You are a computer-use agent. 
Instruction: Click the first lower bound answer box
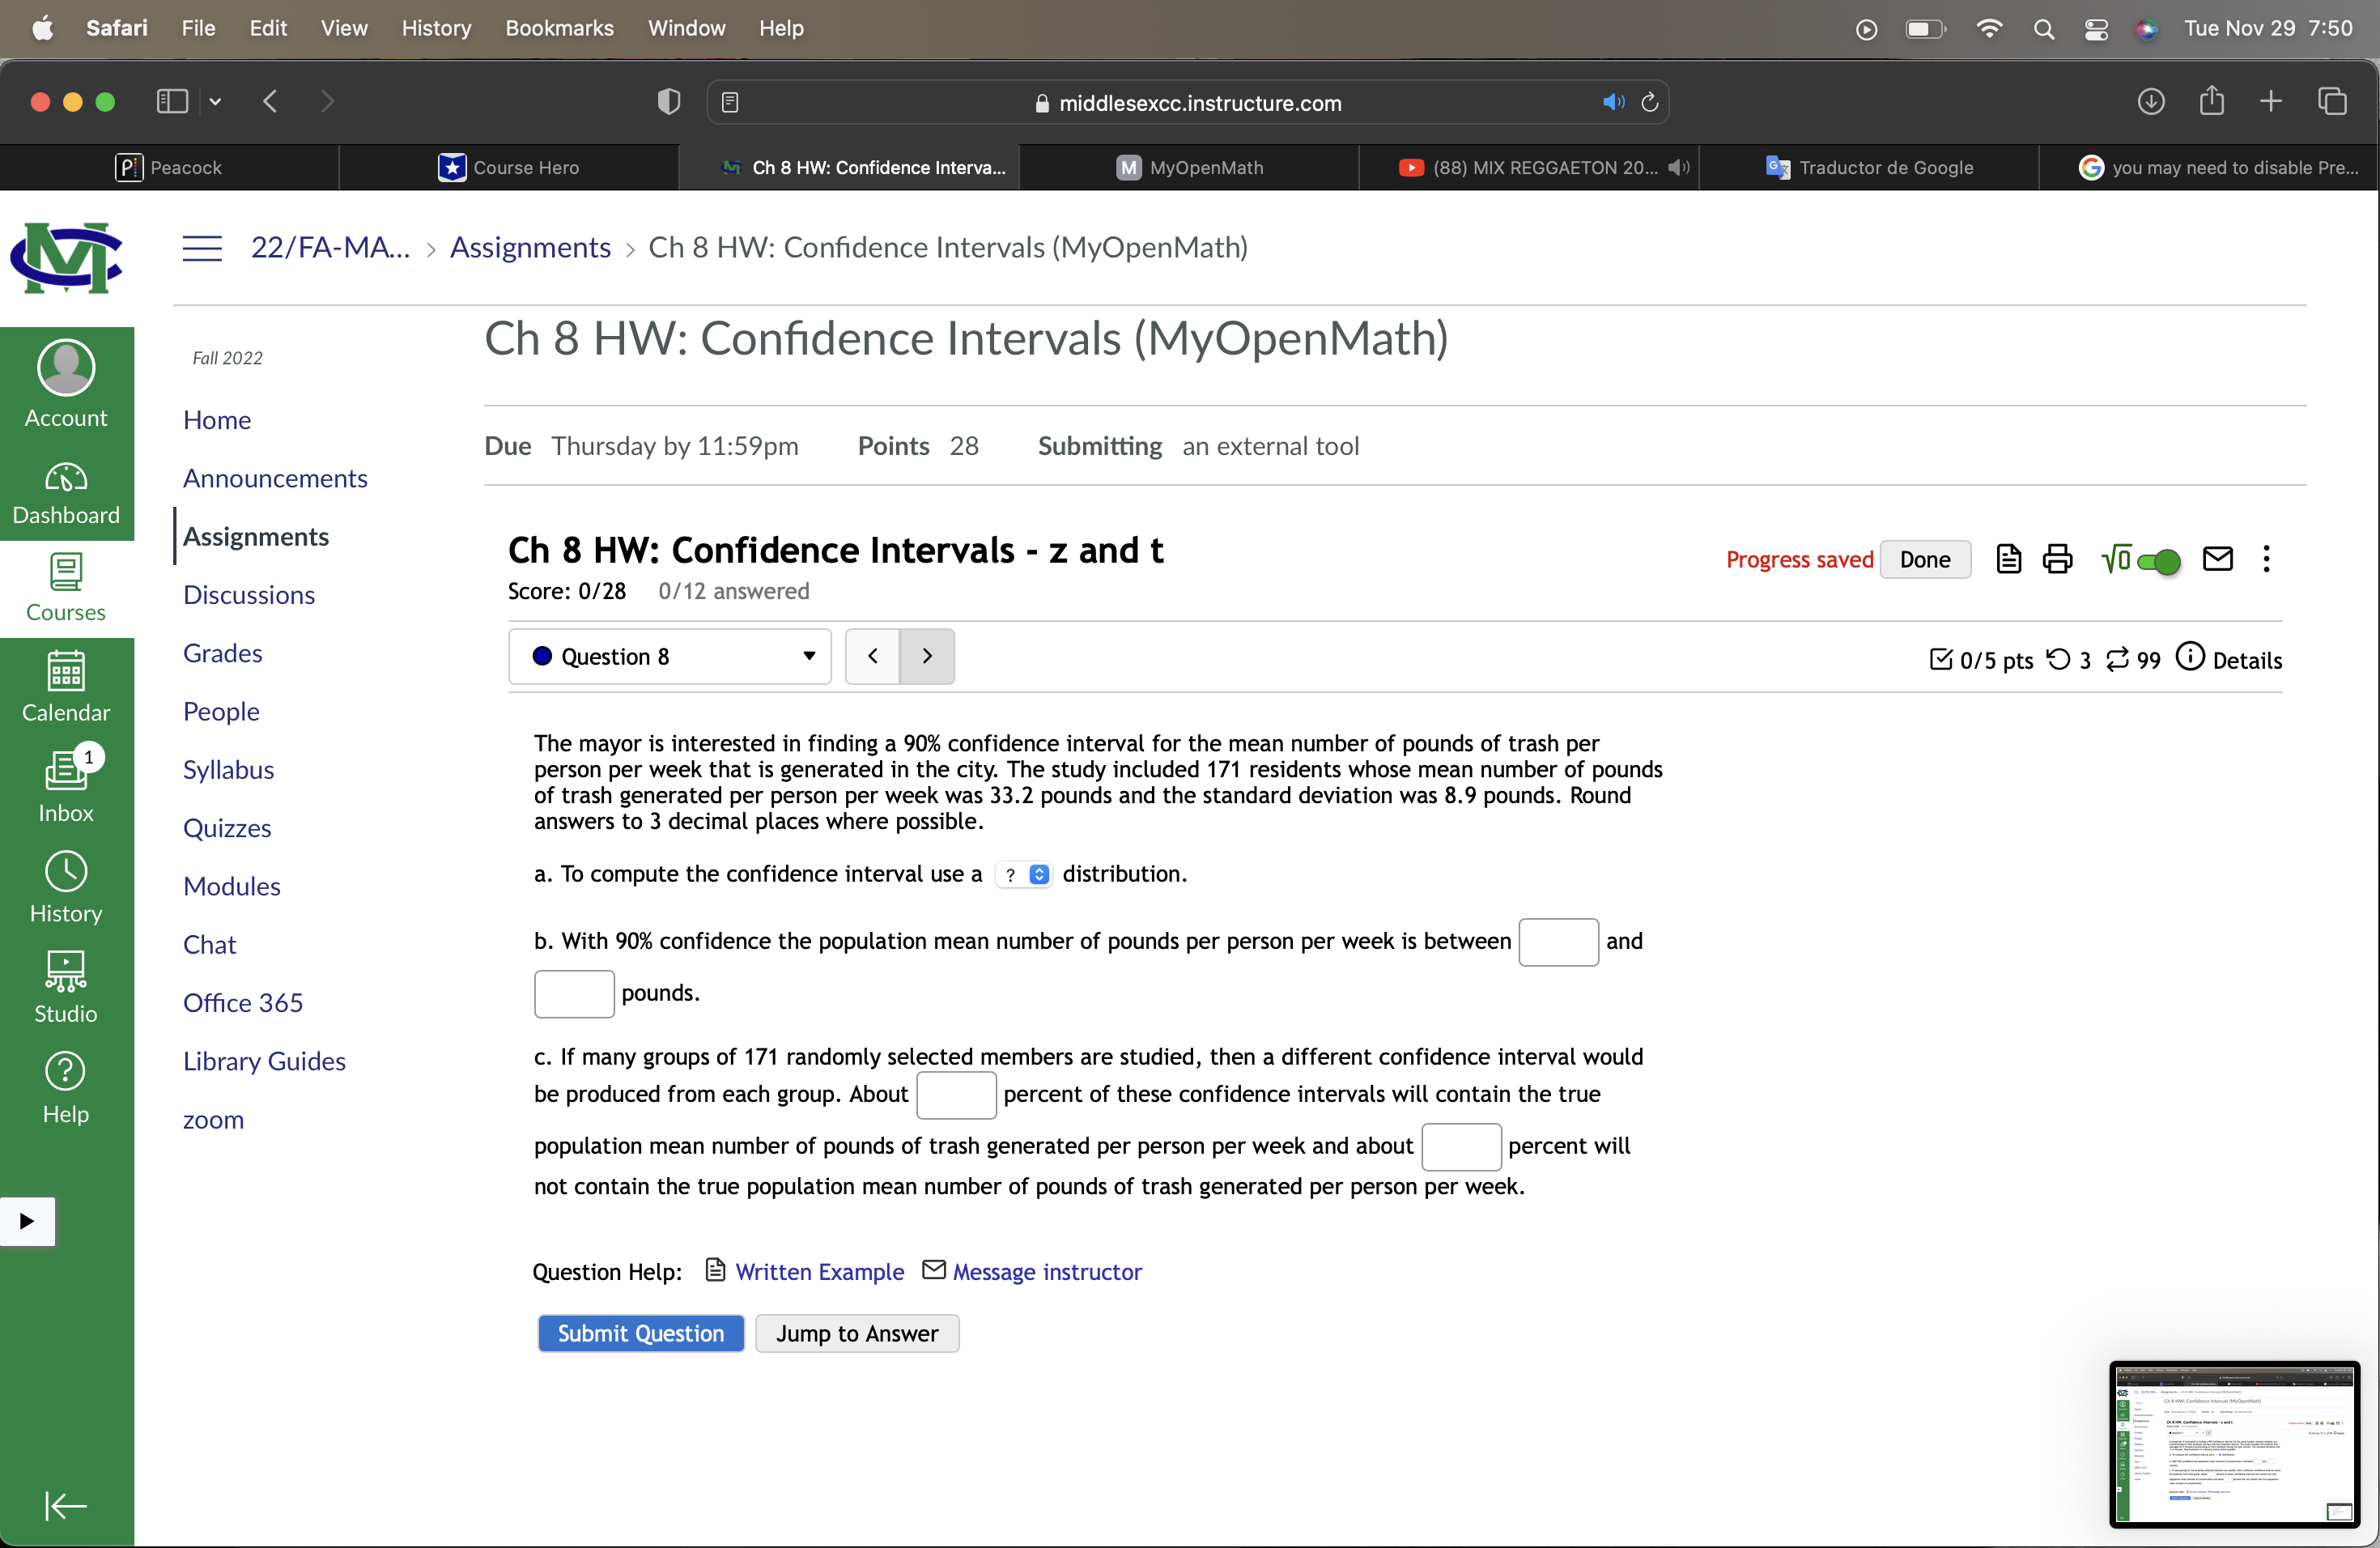1557,942
